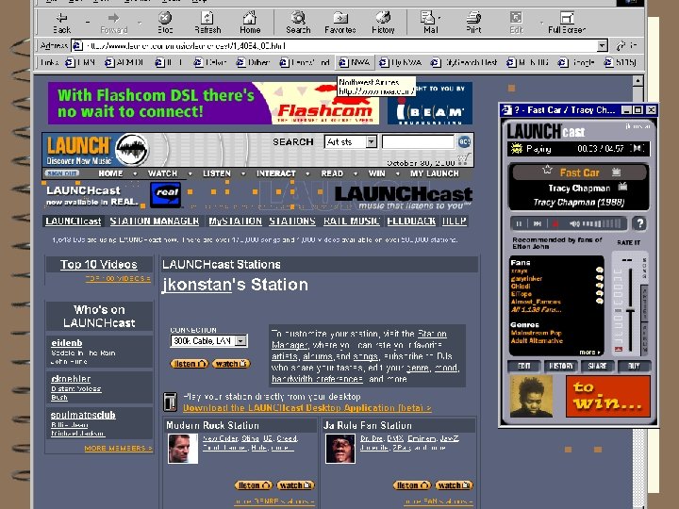Go to the browser Home page
The image size is (679, 509).
tap(250, 23)
